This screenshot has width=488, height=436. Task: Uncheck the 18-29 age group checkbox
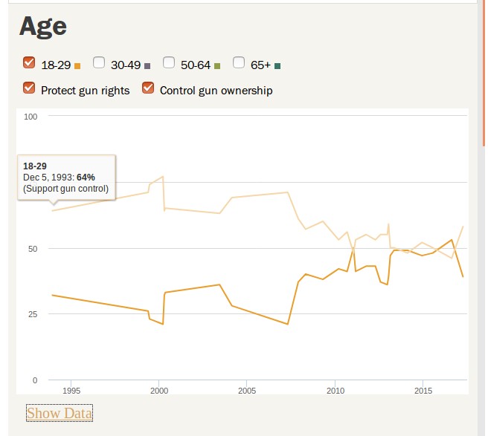[30, 63]
